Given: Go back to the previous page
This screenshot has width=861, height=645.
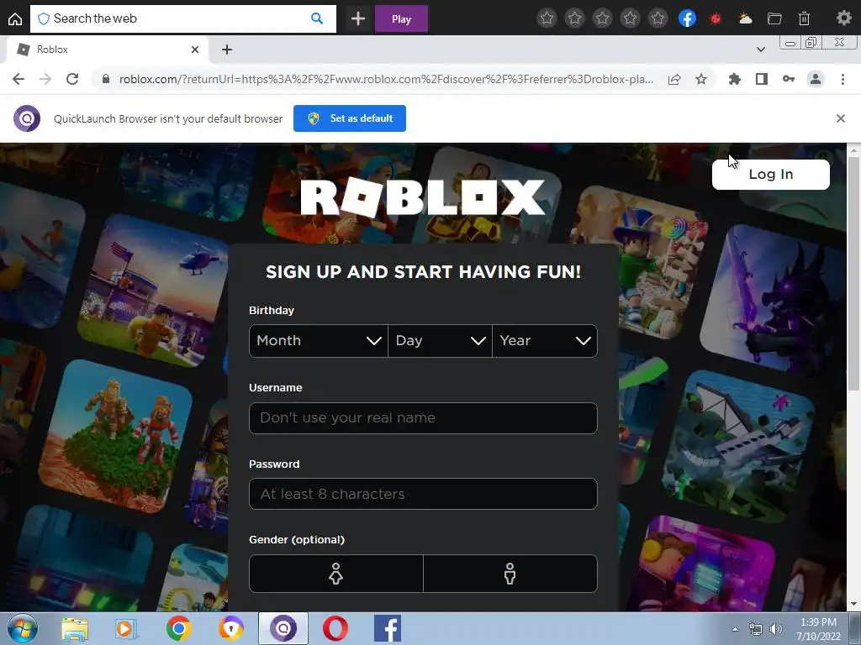Looking at the screenshot, I should (x=18, y=79).
